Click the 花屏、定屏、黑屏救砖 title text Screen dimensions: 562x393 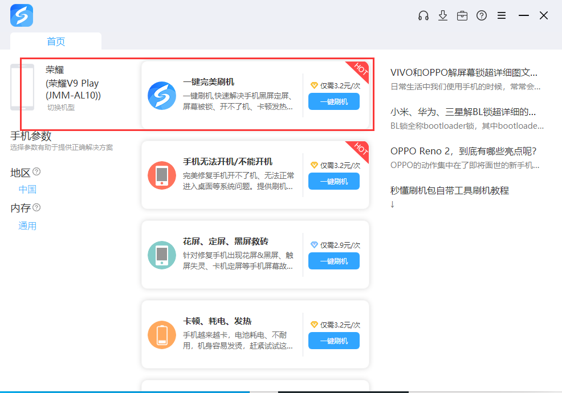[x=226, y=241]
